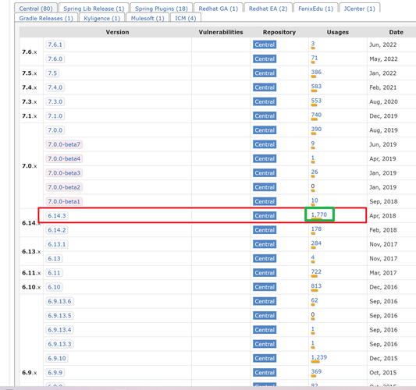Screen dimensions: 416x390
Task: Open the Central (80) repository tab
Action: tap(36, 9)
